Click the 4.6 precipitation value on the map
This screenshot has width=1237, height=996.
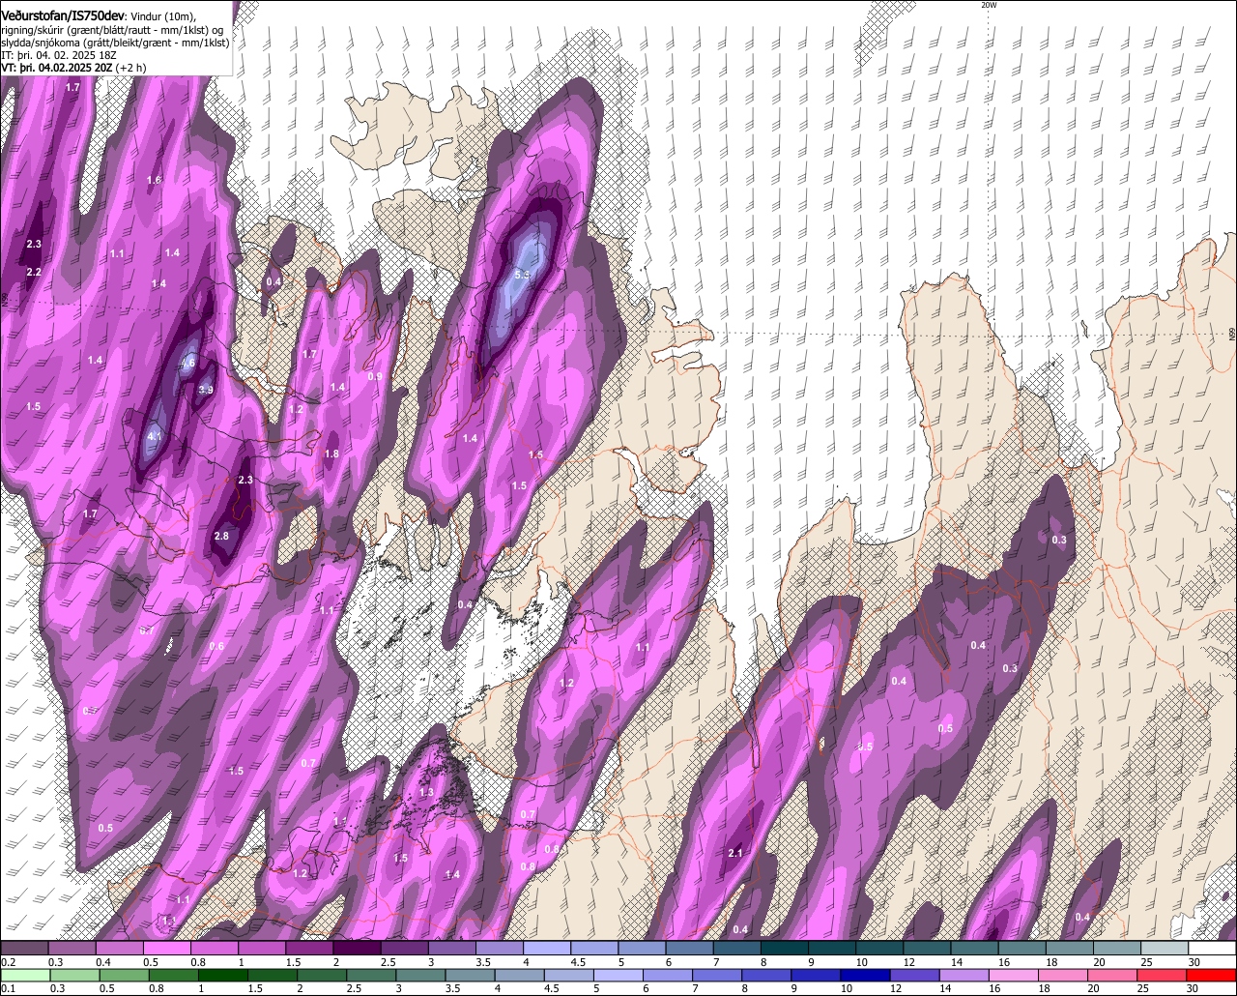pyautogui.click(x=187, y=363)
